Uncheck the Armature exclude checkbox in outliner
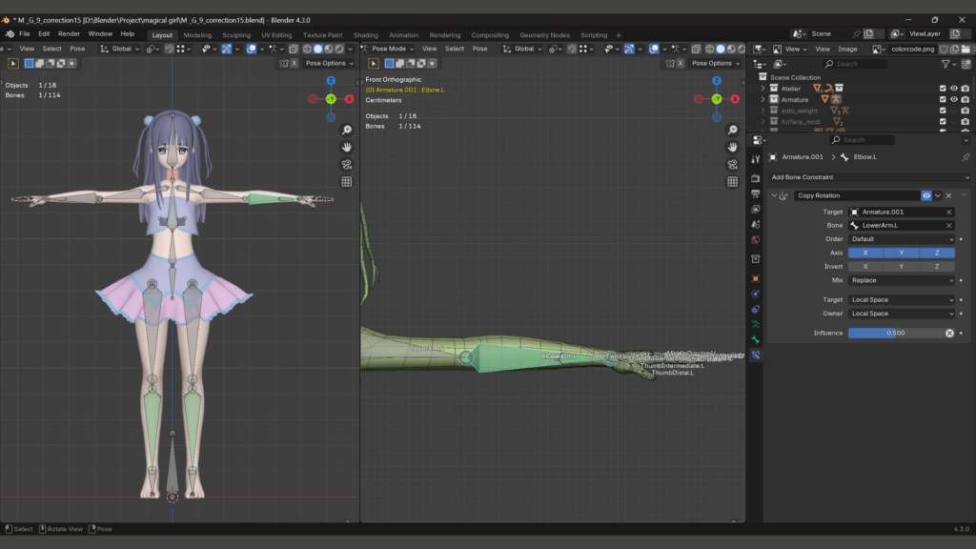Screen dimensions: 976x549 tap(942, 99)
